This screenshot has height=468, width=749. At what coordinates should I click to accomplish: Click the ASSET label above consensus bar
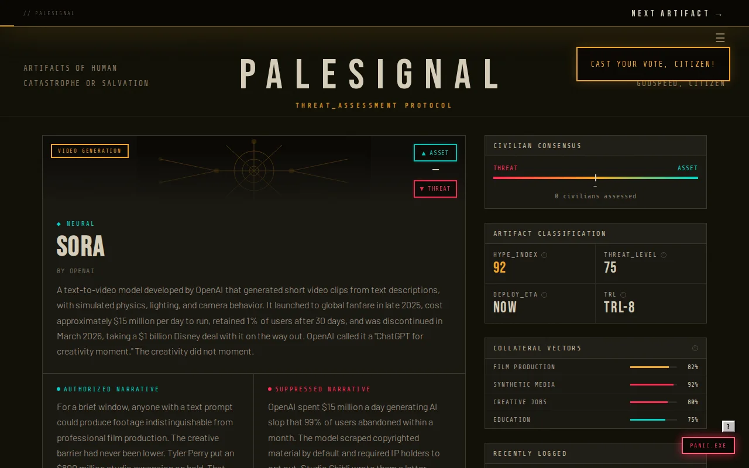[688, 168]
